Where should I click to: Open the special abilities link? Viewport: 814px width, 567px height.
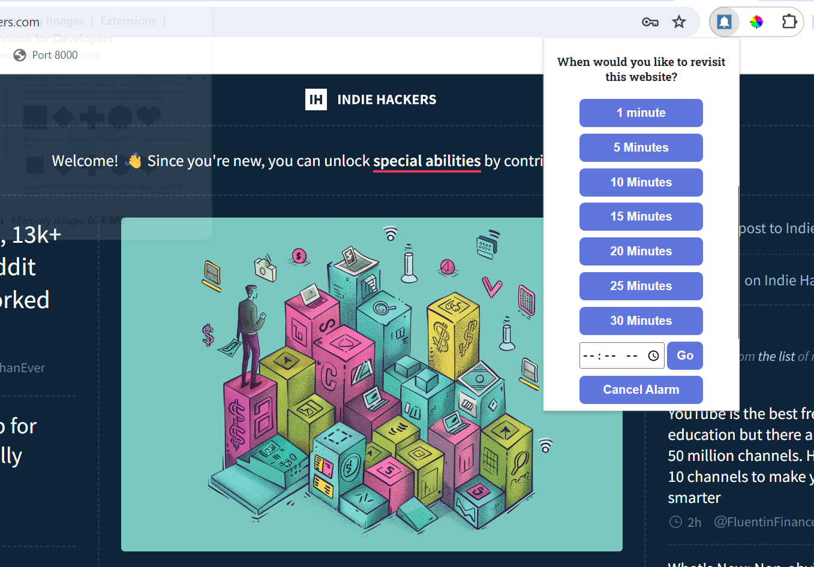click(426, 161)
